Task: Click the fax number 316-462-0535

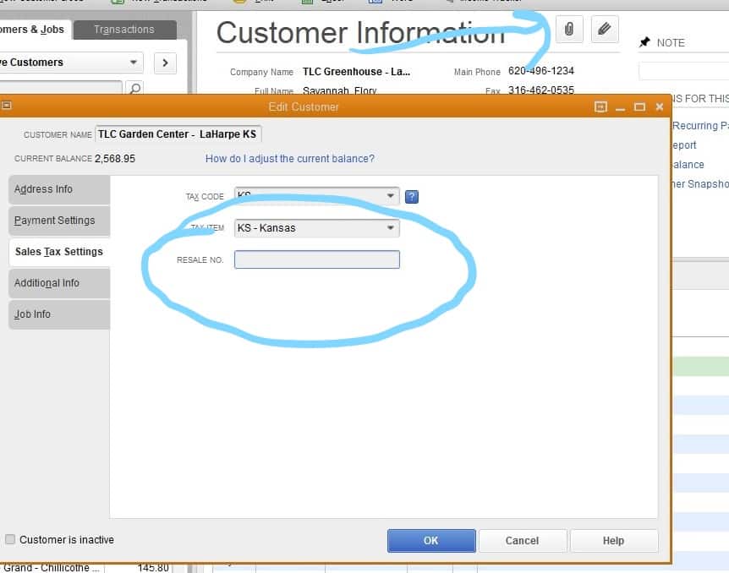Action: pos(541,90)
